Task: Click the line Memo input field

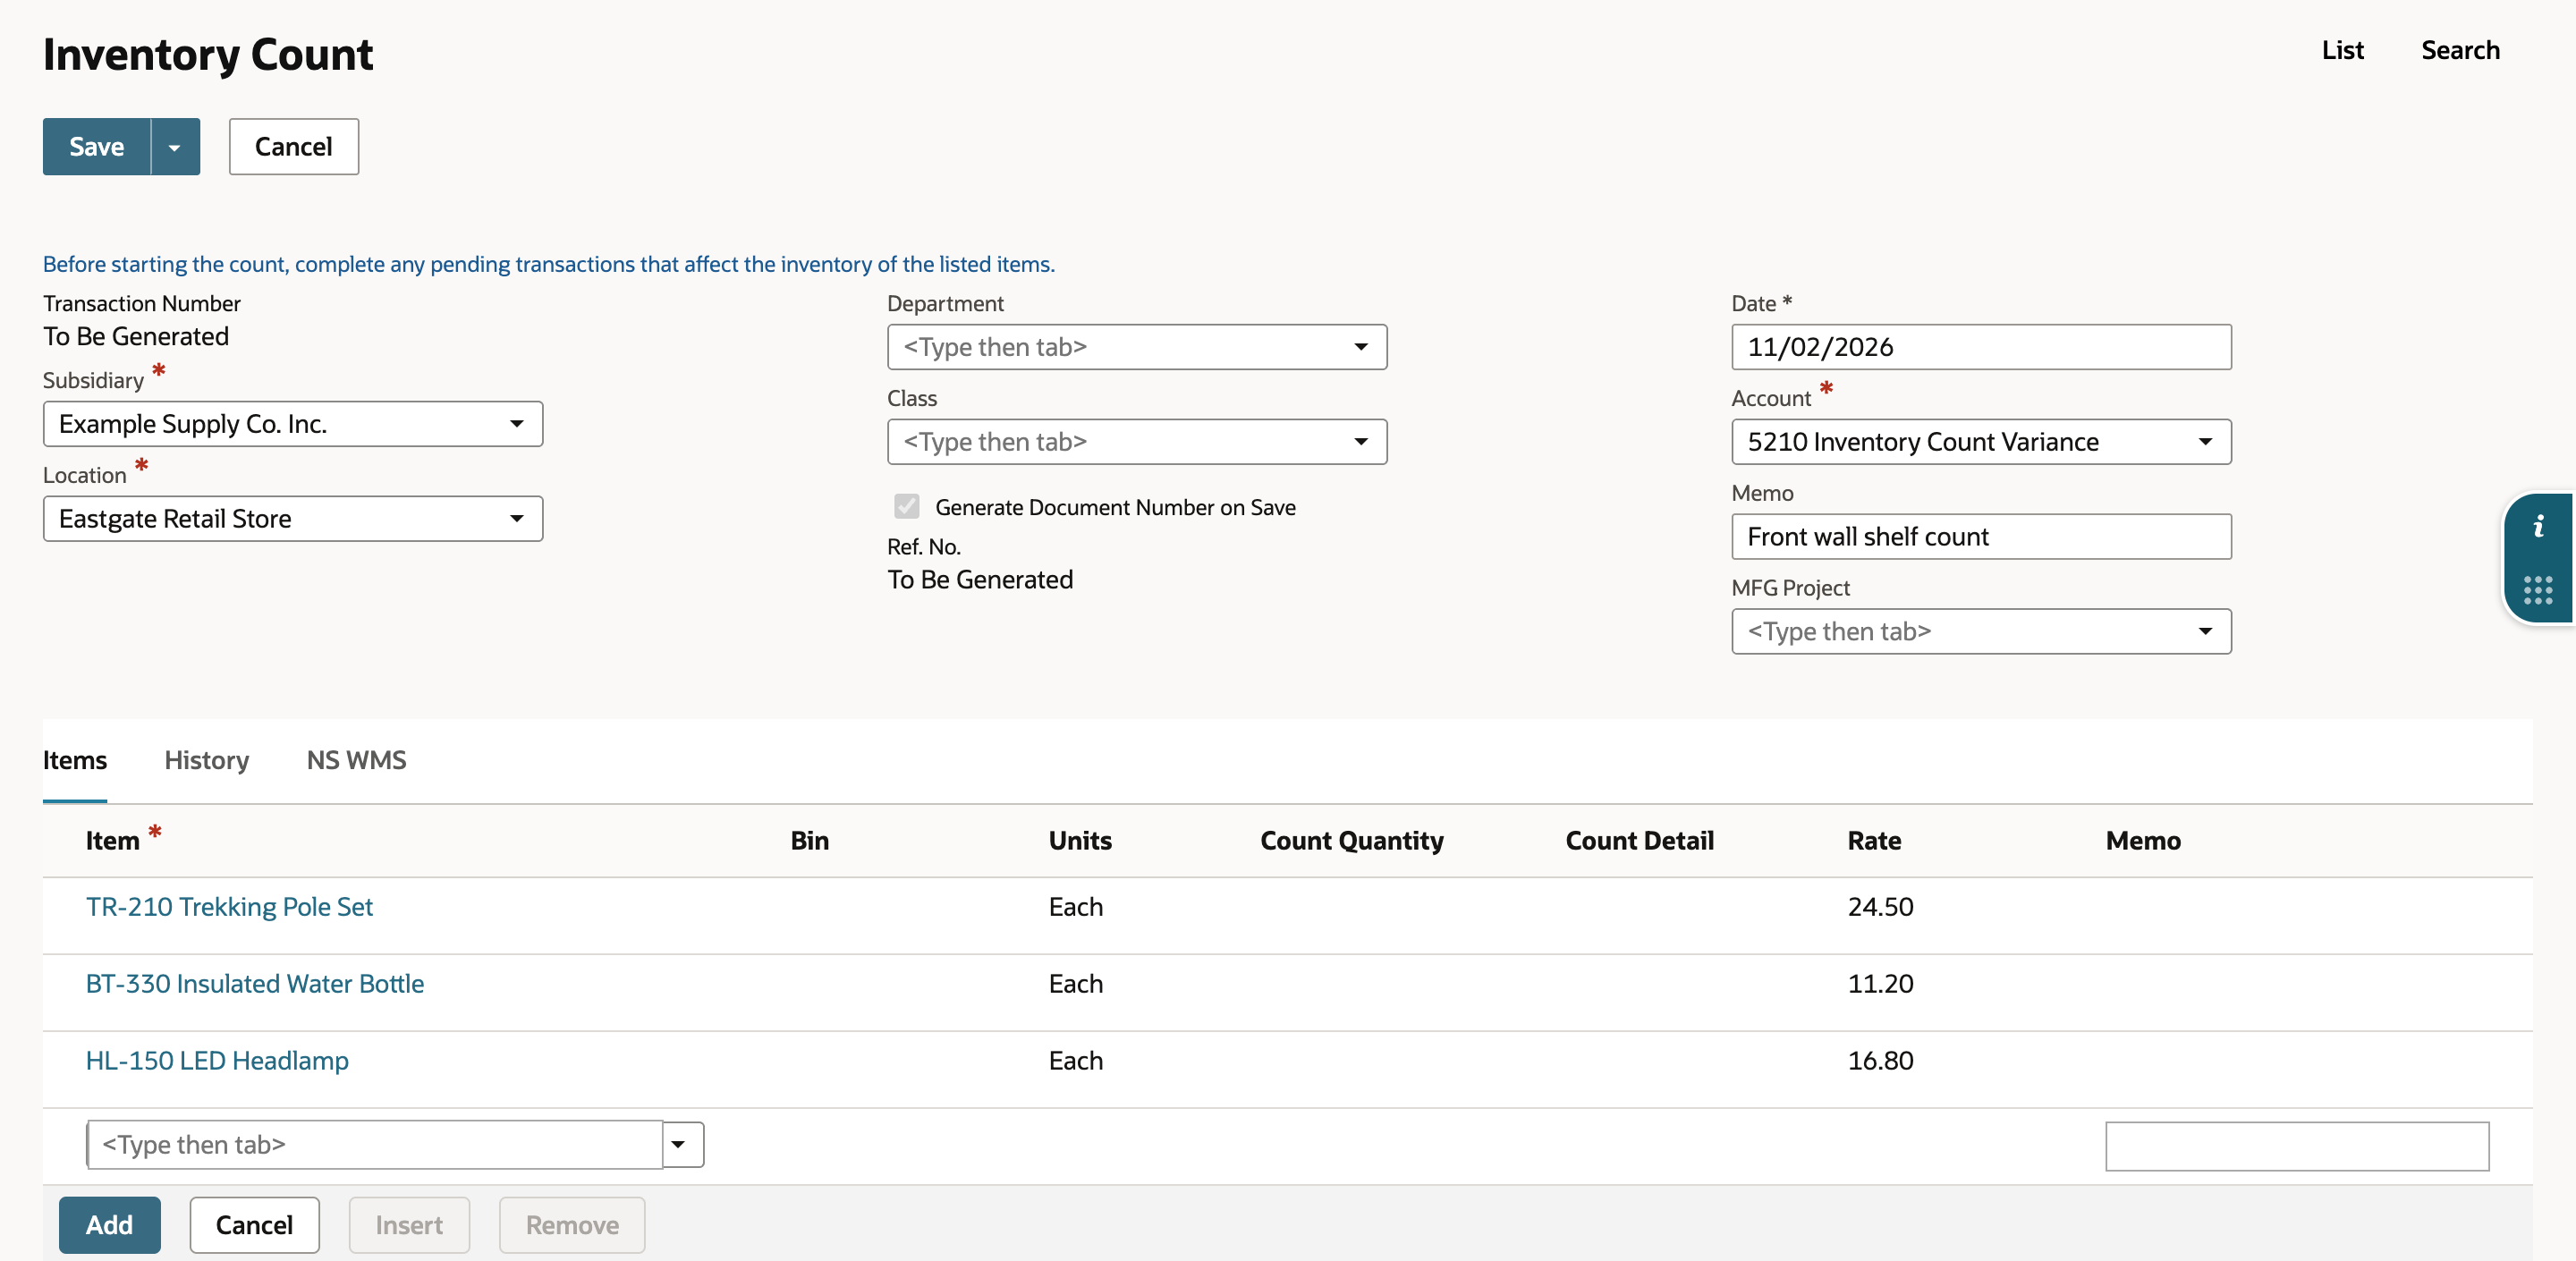Action: (2297, 1146)
